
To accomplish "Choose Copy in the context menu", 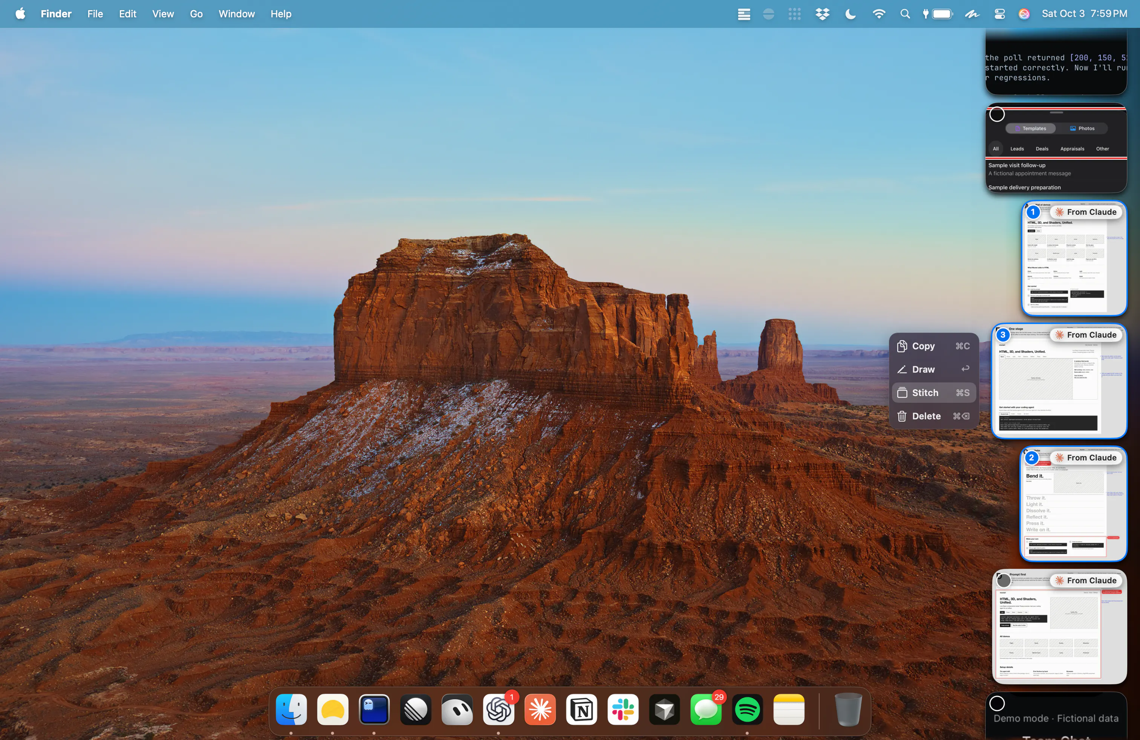I will tap(933, 346).
